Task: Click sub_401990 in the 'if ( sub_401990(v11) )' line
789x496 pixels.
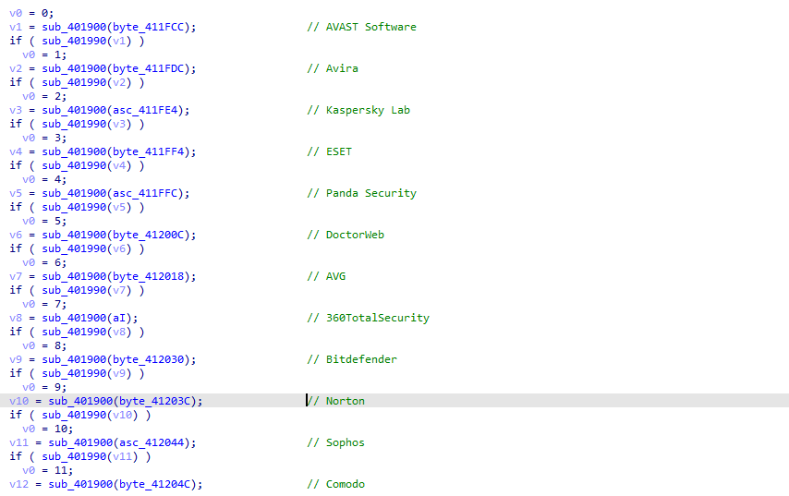Action: coord(74,457)
